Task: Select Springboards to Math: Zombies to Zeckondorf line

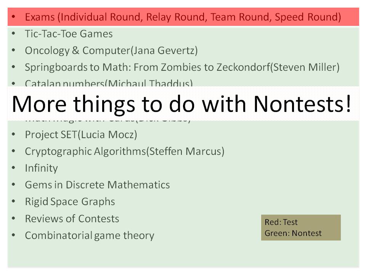Action: coord(182,67)
